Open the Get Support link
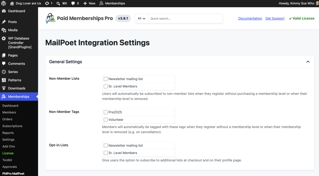The image size is (319, 176). [275, 18]
